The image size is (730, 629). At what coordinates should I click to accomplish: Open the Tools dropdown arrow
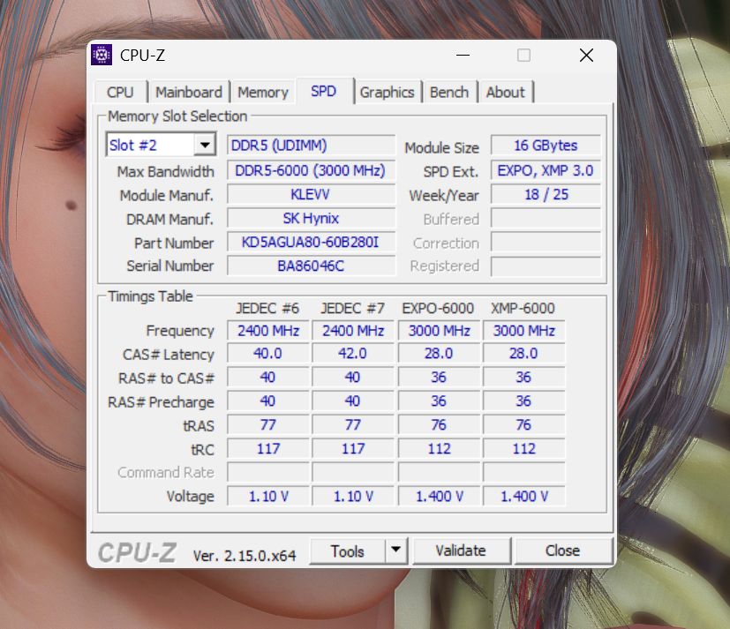(396, 550)
